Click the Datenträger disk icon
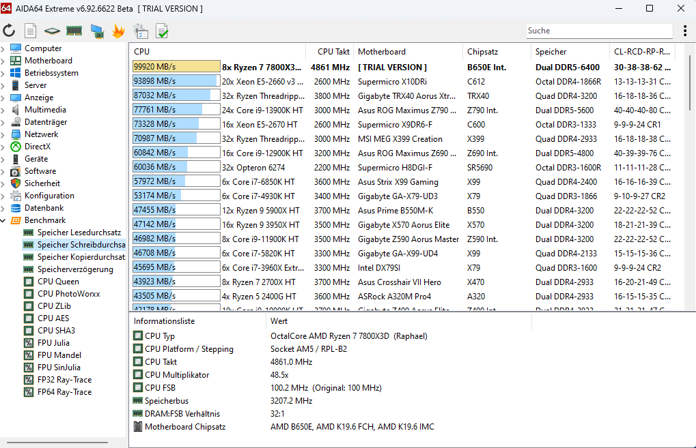 pos(16,121)
